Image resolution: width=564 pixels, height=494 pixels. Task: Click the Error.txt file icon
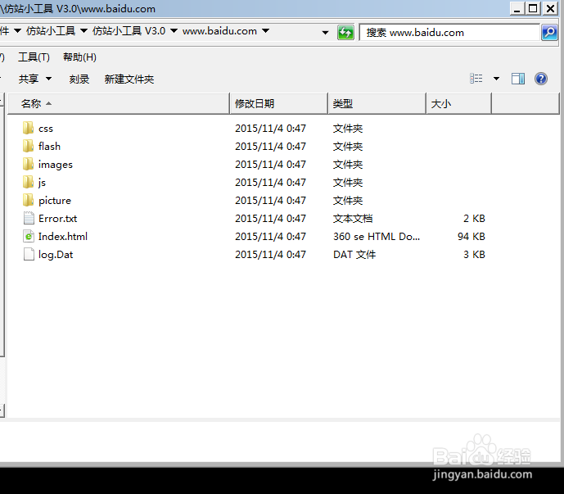pyautogui.click(x=29, y=218)
